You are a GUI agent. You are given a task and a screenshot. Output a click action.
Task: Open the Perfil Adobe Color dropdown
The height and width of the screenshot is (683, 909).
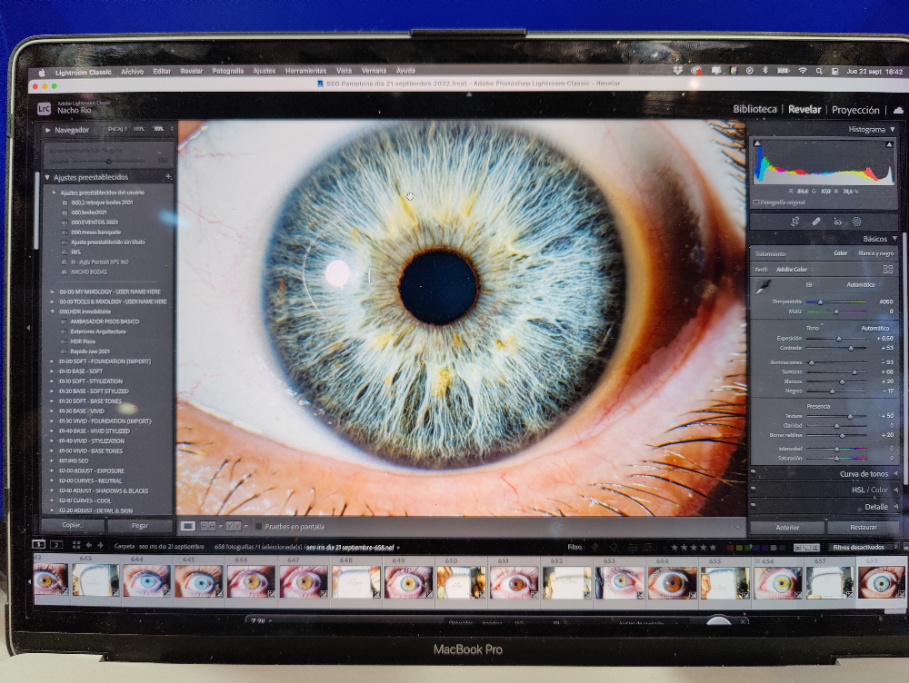point(794,270)
